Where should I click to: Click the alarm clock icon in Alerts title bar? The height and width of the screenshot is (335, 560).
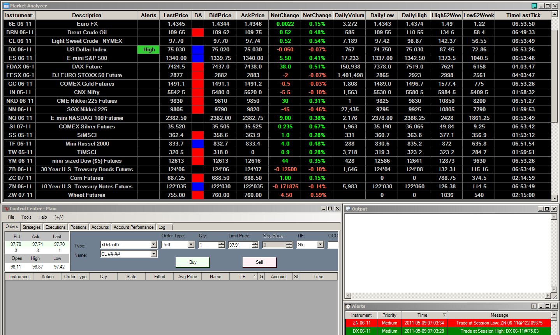(348, 306)
